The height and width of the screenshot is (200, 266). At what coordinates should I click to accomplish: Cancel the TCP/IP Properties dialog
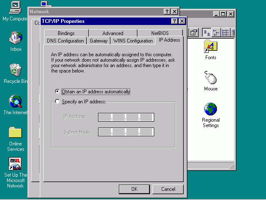coord(168,189)
